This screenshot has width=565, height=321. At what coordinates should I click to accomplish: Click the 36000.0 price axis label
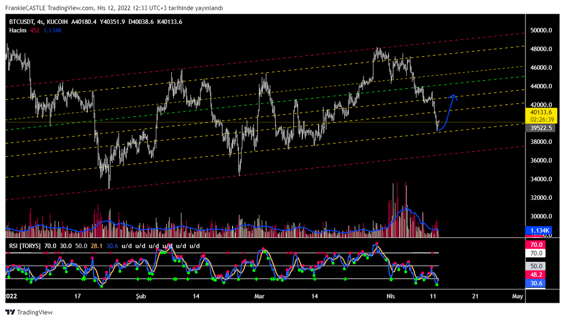541,160
